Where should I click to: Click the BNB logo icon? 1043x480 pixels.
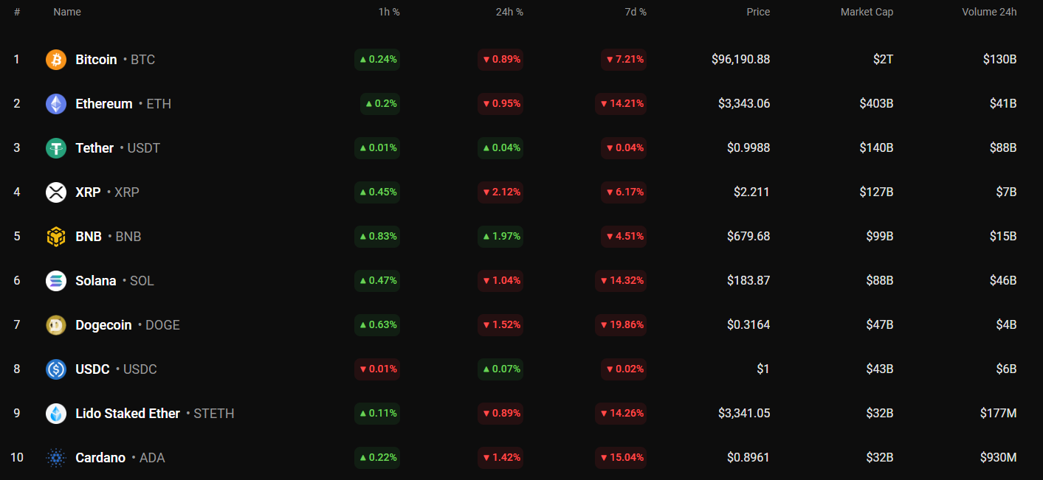tap(56, 237)
